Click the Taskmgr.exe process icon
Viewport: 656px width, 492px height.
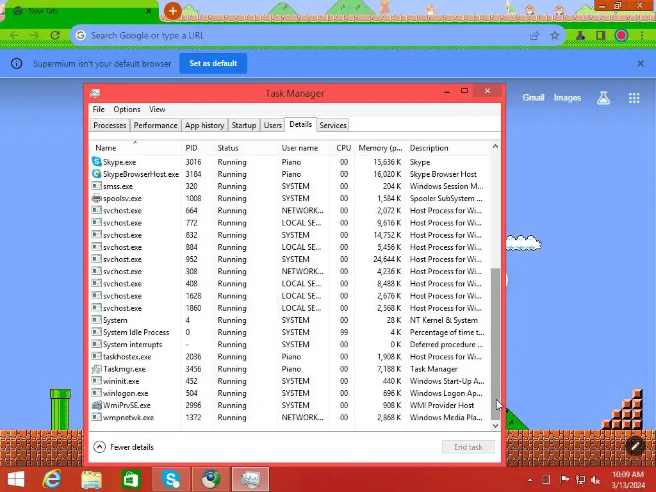pyautogui.click(x=97, y=368)
